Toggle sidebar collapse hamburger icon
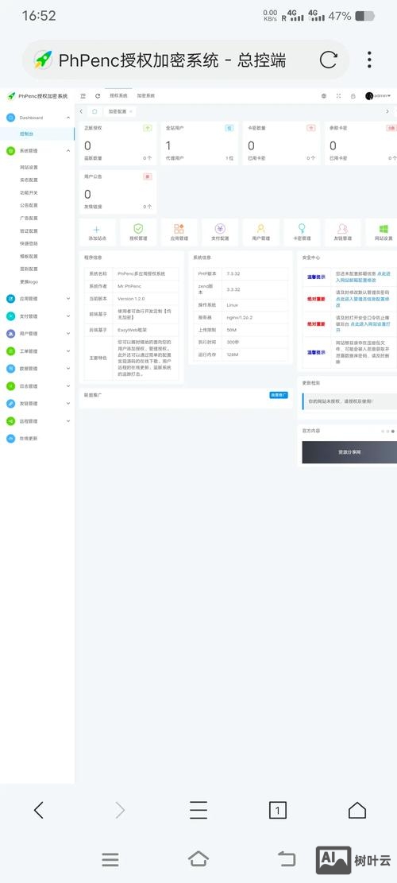Image resolution: width=397 pixels, height=883 pixels. click(x=83, y=96)
